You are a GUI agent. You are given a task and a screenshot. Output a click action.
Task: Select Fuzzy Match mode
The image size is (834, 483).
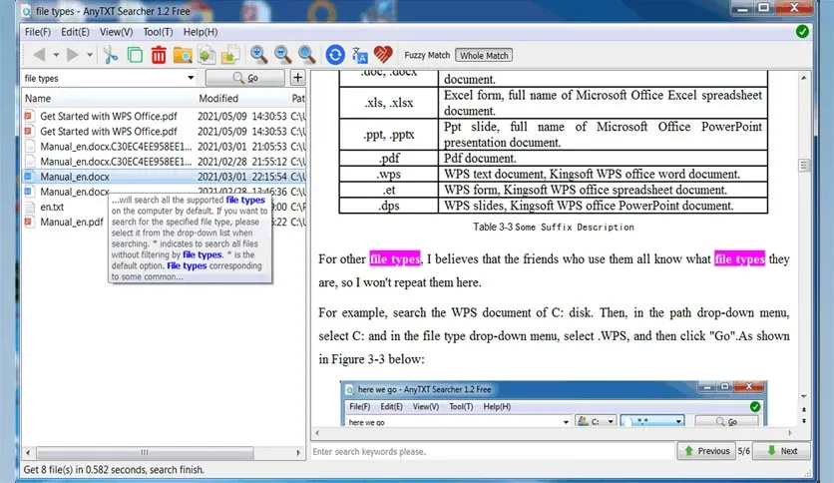(427, 55)
